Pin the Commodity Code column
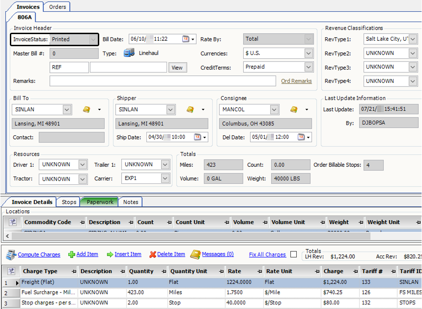Viewport: 422px width, 309px height. (82, 222)
